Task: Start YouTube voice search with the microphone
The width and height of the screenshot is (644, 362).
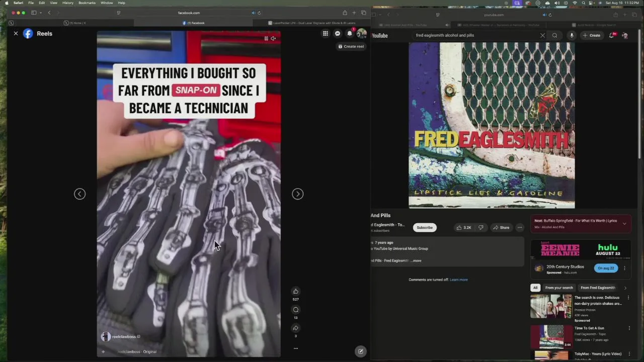Action: [572, 36]
